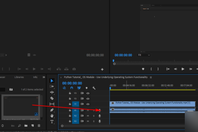
Task: Switch to the Info tab
Action: tap(35, 77)
